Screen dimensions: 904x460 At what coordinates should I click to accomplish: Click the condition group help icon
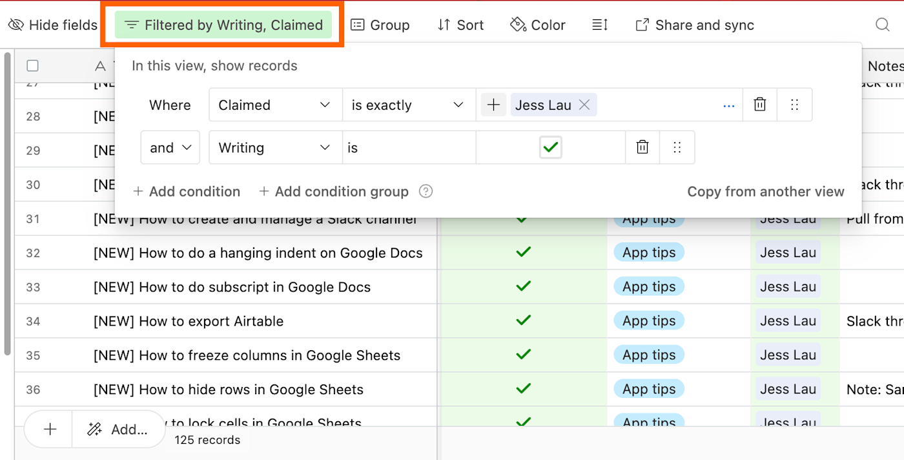coord(426,191)
